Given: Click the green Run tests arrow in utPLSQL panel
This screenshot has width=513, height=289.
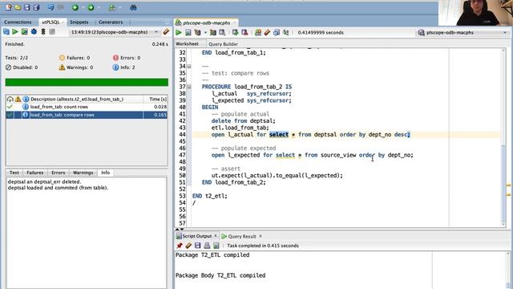Looking at the screenshot, I should pos(15,32).
